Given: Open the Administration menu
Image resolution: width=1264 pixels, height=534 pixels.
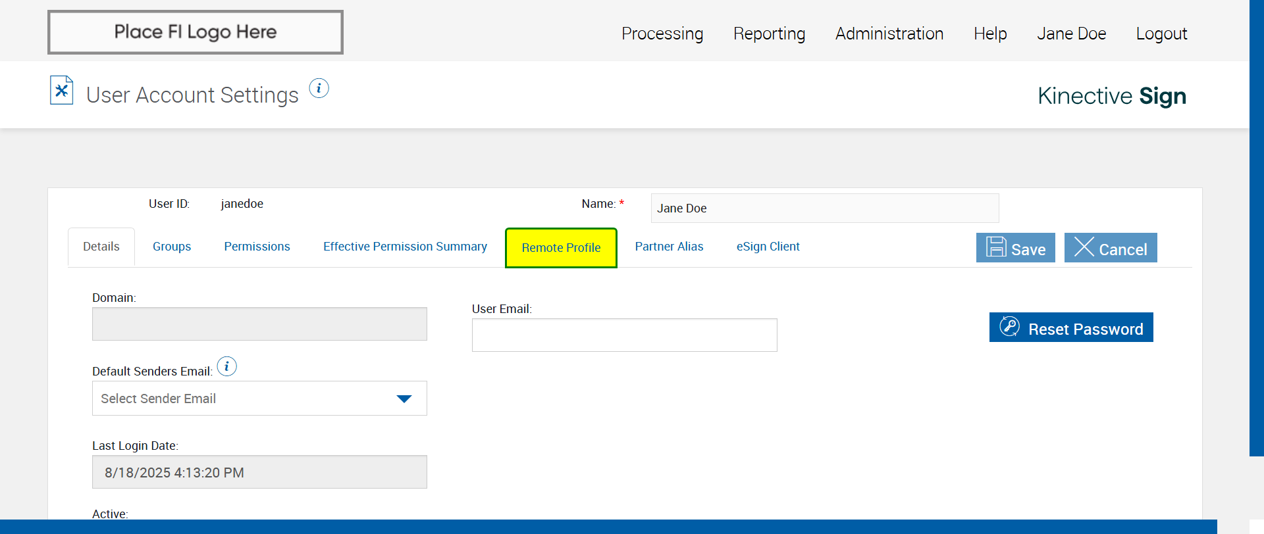Looking at the screenshot, I should (889, 34).
